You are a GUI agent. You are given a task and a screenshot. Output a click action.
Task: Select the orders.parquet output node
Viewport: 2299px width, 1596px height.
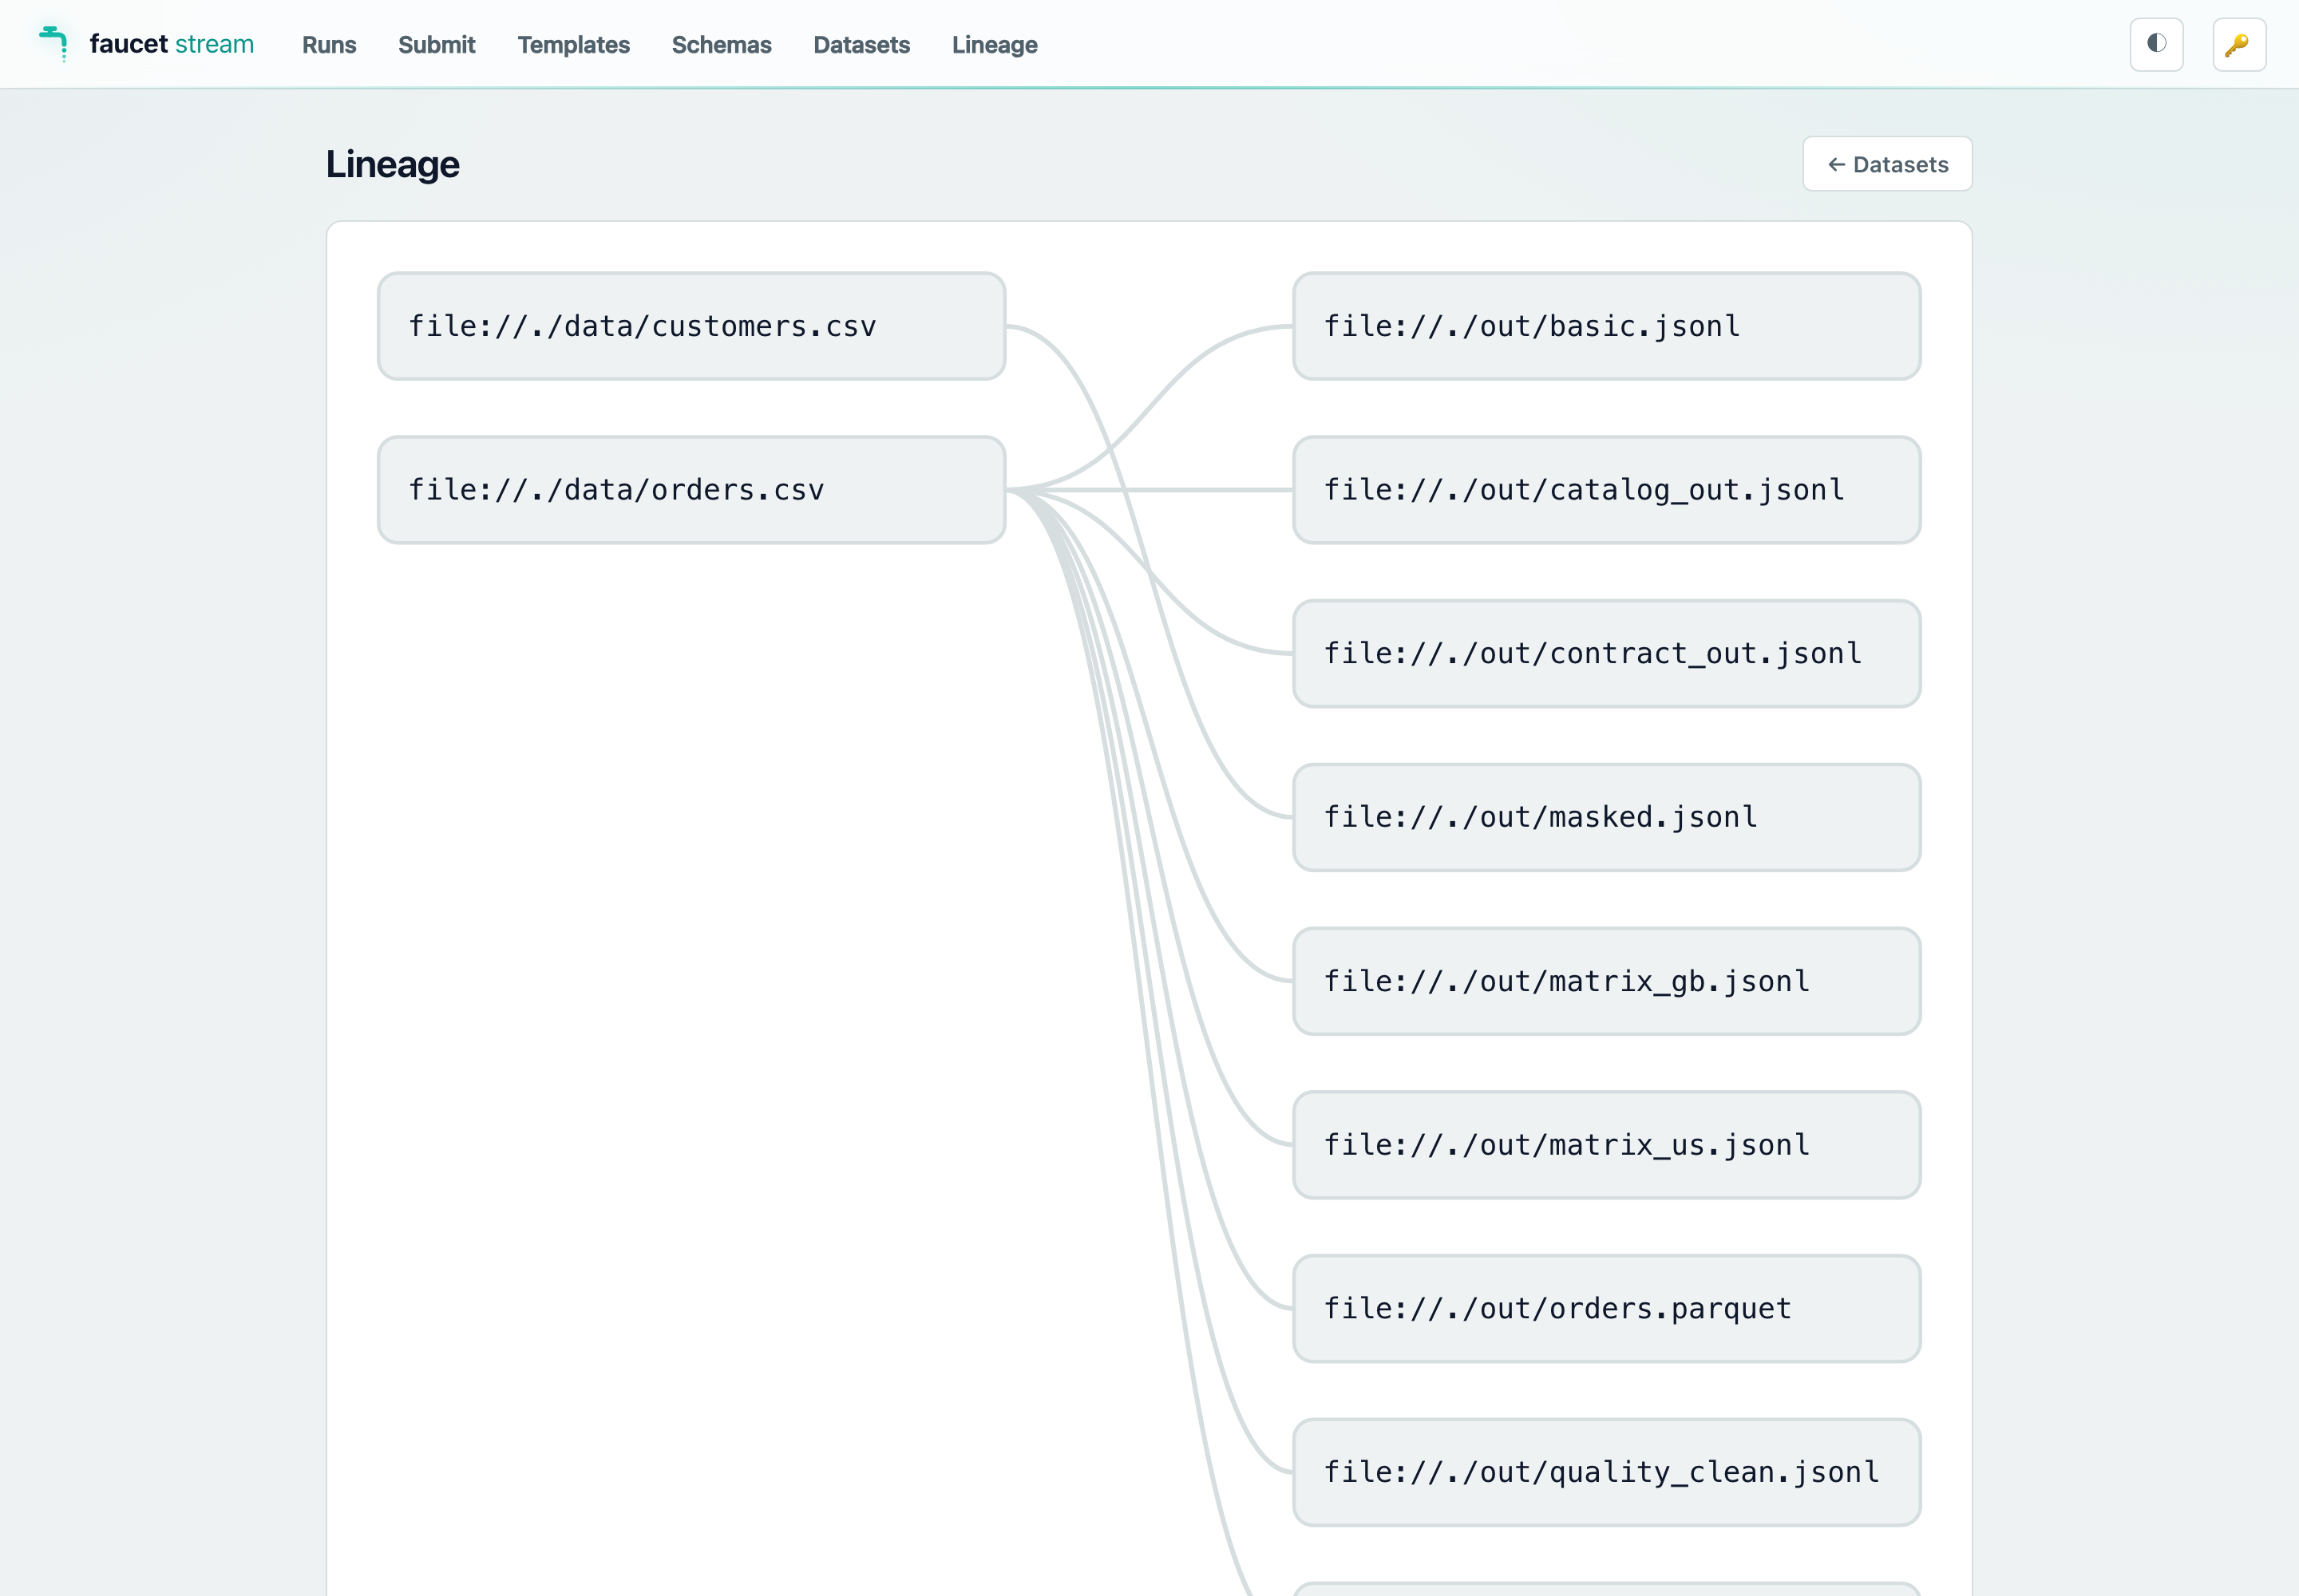coord(1607,1309)
